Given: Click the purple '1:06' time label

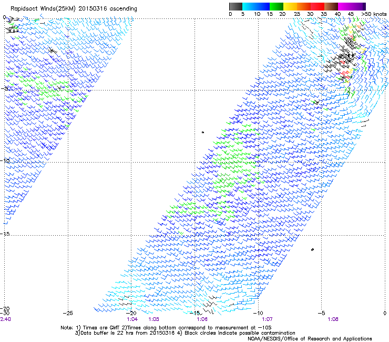Looking at the screenshot, I should coord(202,319).
